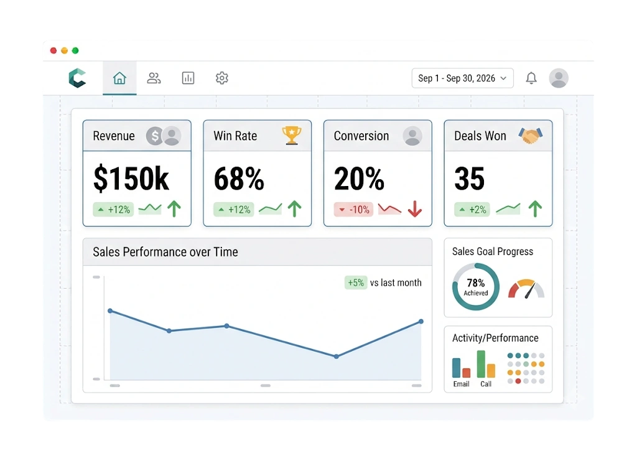
Task: Click the sparkline trend on Win Rate card
Action: tap(270, 209)
